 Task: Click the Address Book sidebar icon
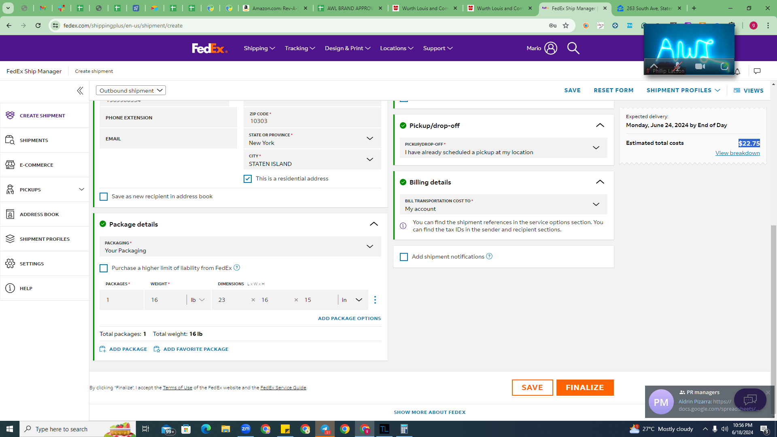10,214
